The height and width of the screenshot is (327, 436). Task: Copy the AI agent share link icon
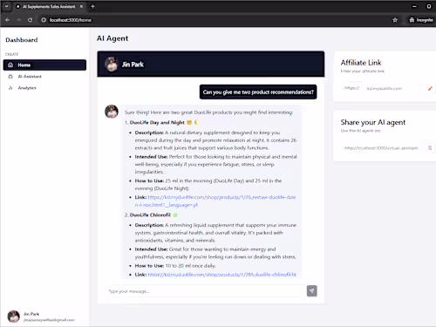click(x=430, y=147)
